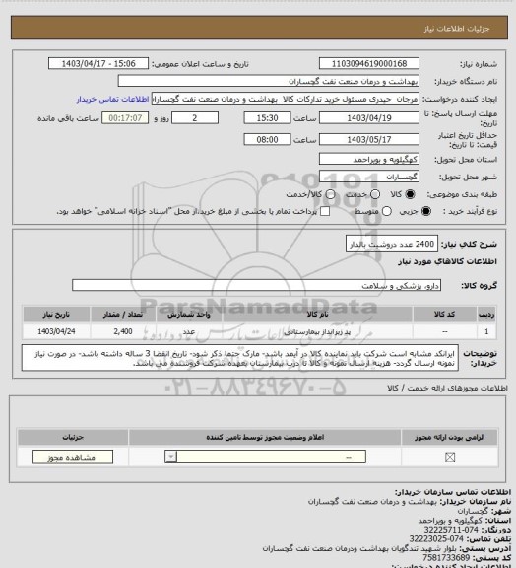Click the تعداد / مقدار column header
This screenshot has width=516, height=568.
[x=123, y=314]
